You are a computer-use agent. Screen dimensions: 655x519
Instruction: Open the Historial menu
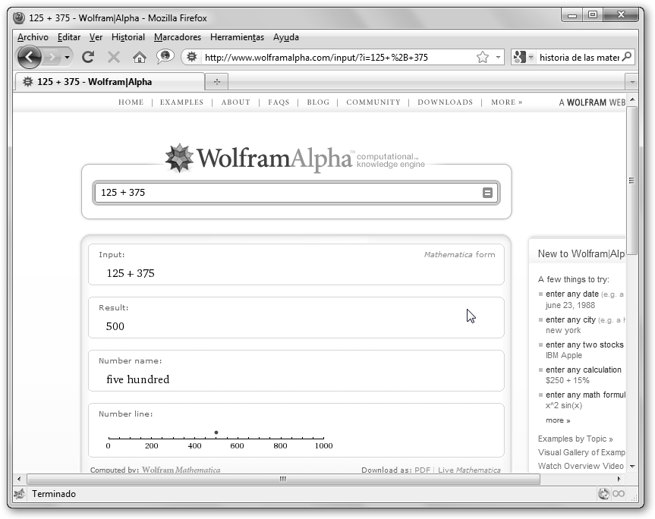[x=128, y=37]
